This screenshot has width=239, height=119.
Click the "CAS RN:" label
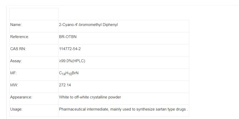18,49
